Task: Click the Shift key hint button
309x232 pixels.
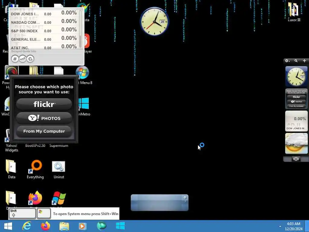Action: pos(22,214)
